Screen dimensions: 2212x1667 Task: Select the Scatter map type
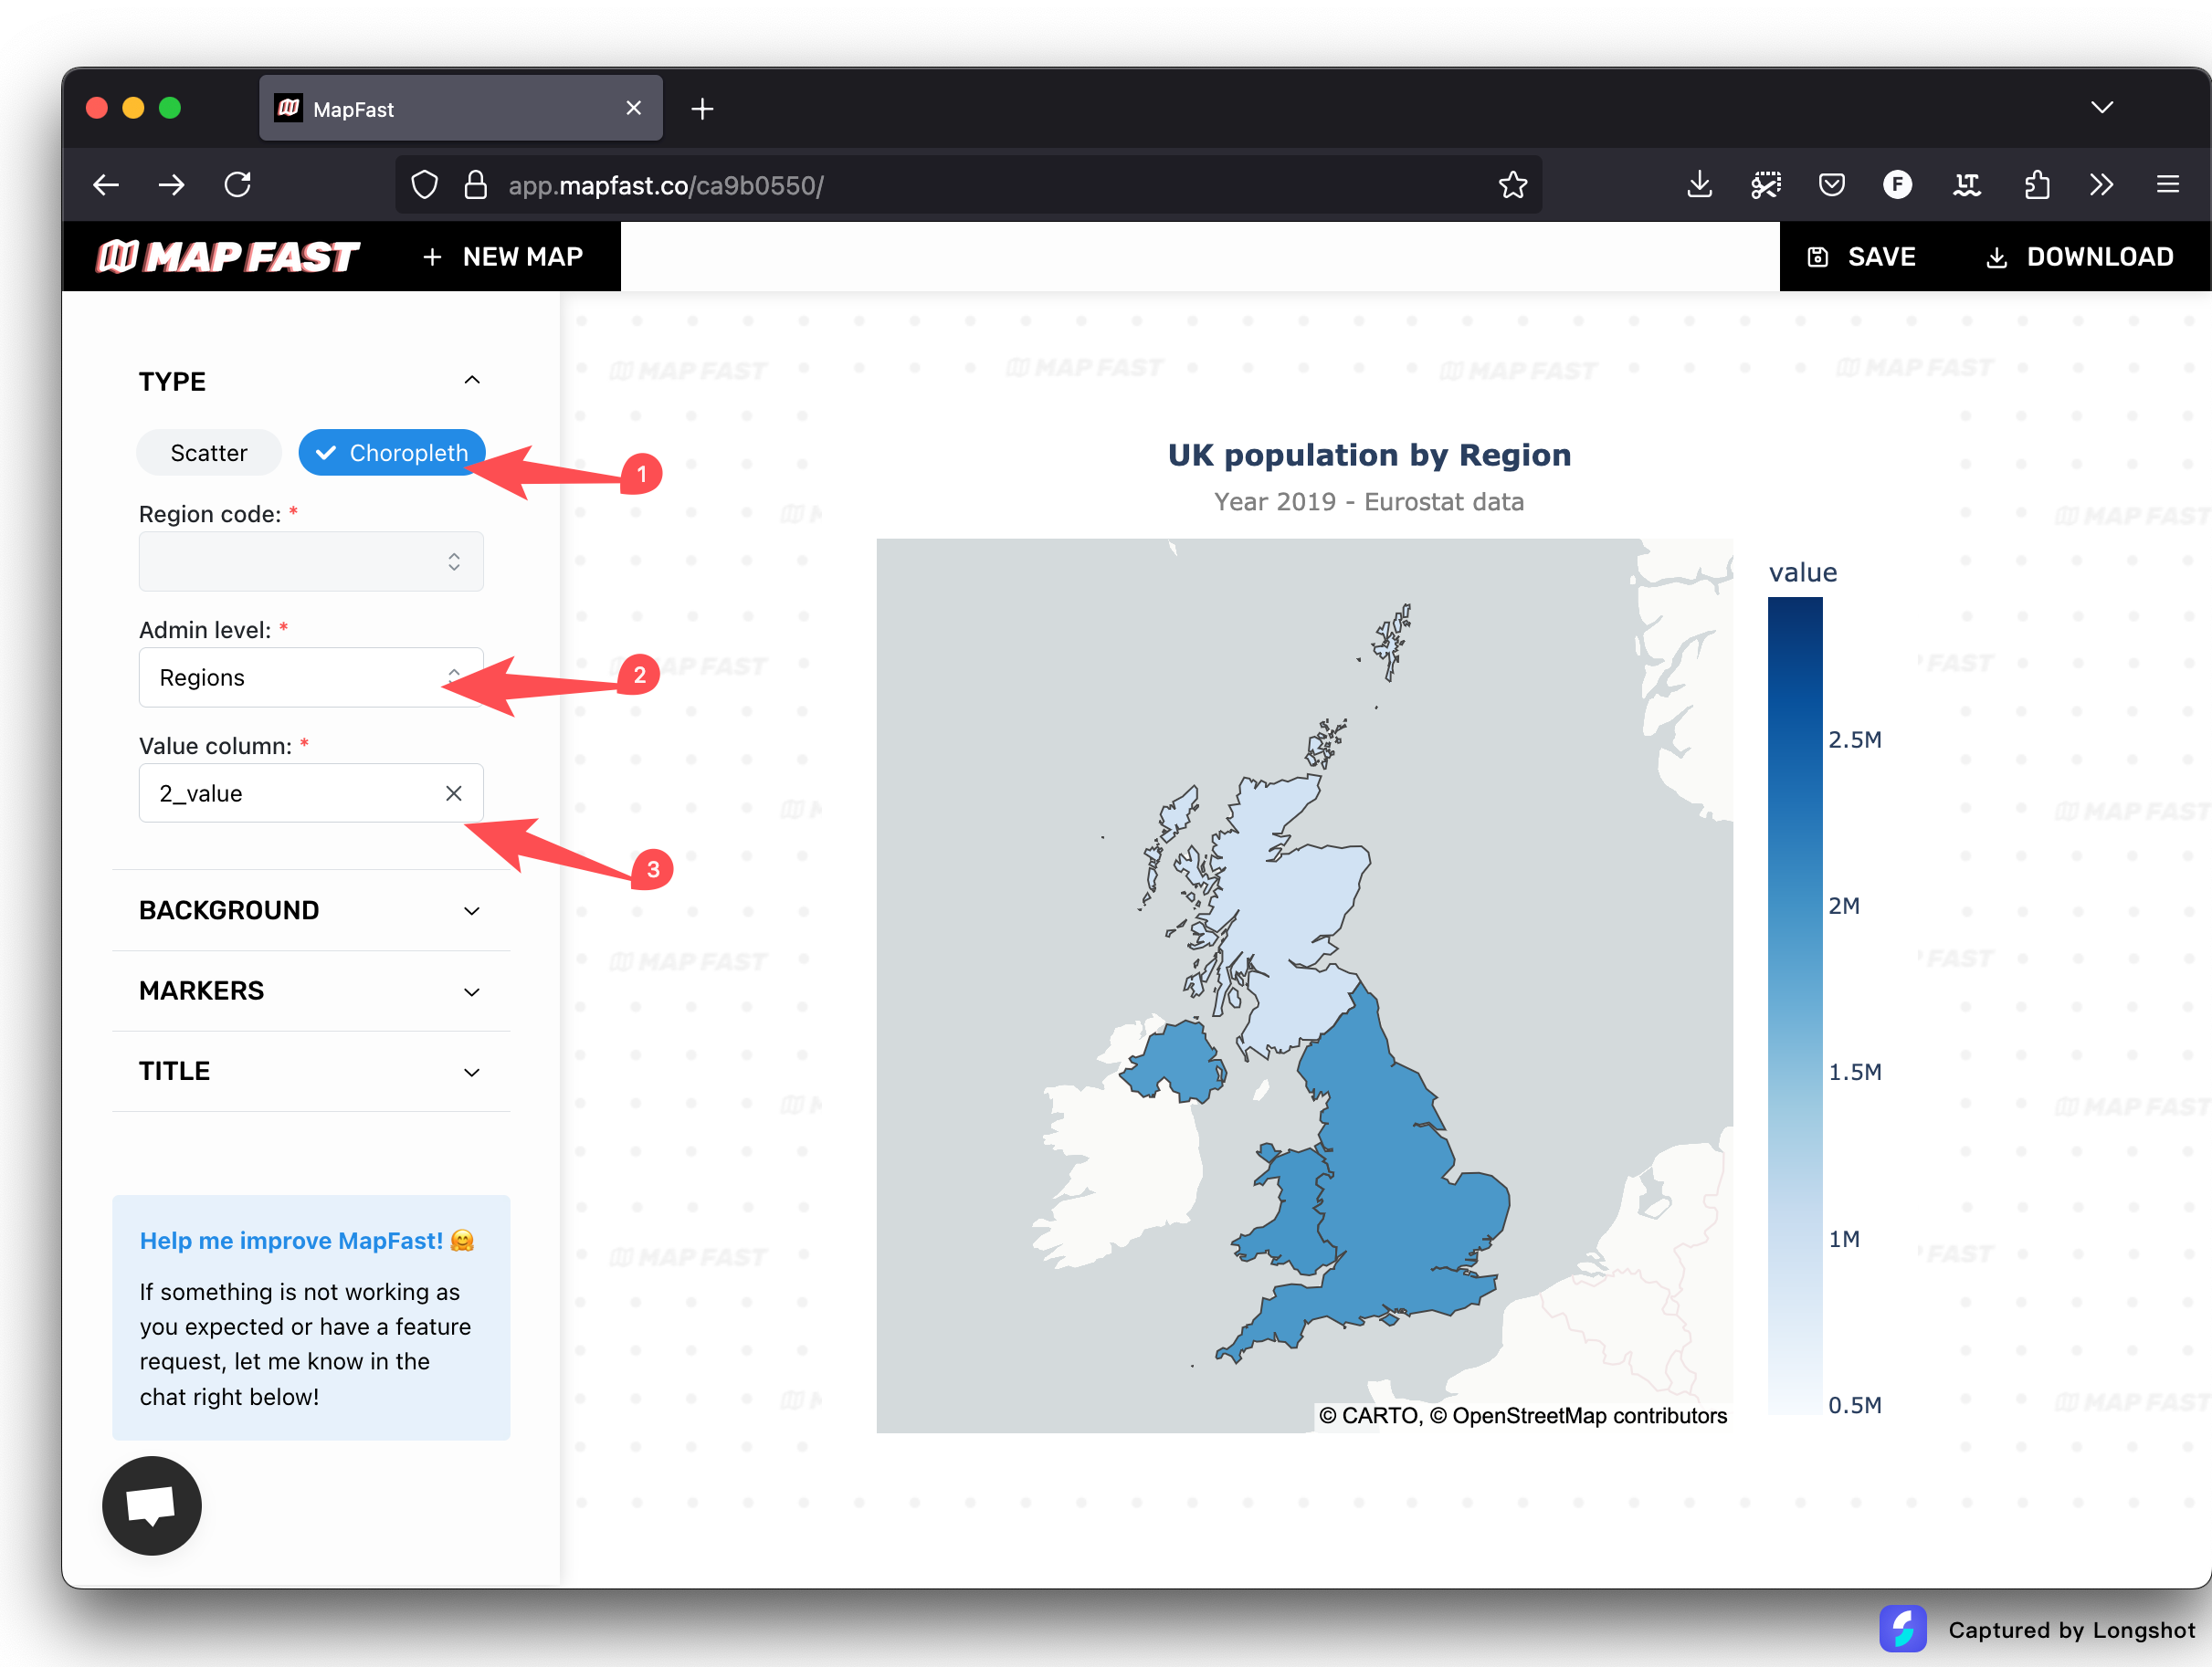click(x=209, y=453)
